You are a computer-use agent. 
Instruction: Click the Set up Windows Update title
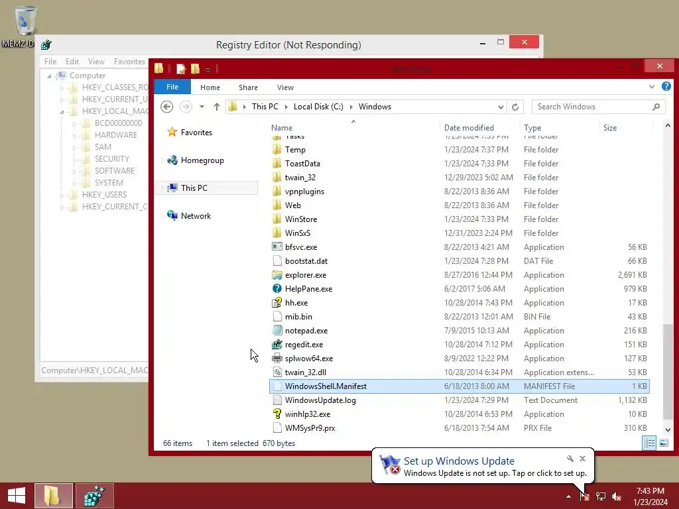(459, 461)
